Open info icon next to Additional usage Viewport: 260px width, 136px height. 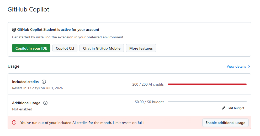[45, 103]
